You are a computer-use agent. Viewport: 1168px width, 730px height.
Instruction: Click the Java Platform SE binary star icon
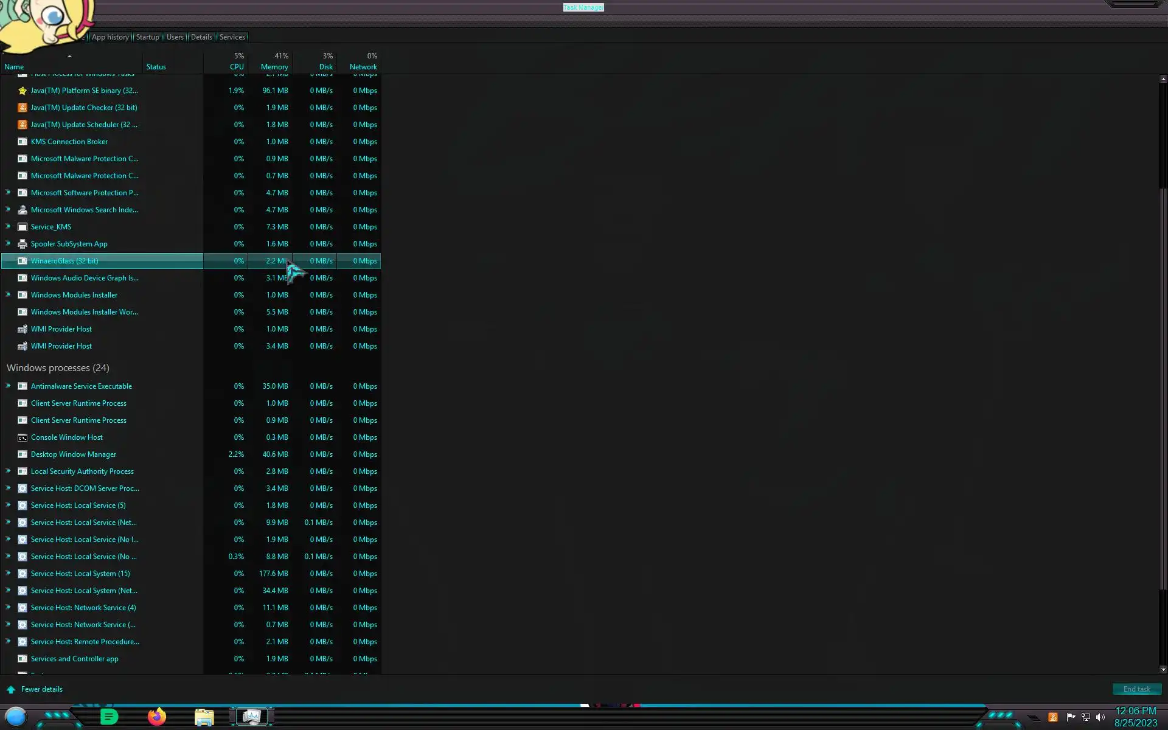point(23,91)
